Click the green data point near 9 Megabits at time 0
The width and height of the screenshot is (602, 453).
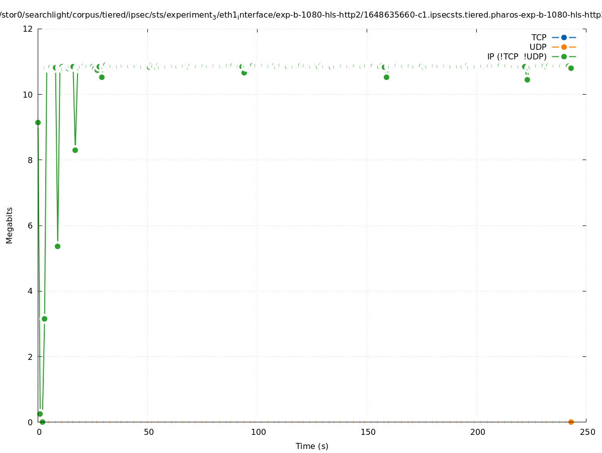point(38,122)
